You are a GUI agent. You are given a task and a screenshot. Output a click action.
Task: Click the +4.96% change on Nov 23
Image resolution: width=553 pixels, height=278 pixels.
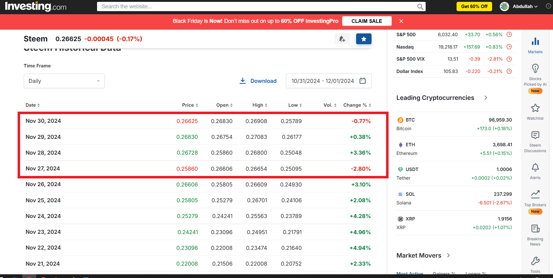pos(360,232)
